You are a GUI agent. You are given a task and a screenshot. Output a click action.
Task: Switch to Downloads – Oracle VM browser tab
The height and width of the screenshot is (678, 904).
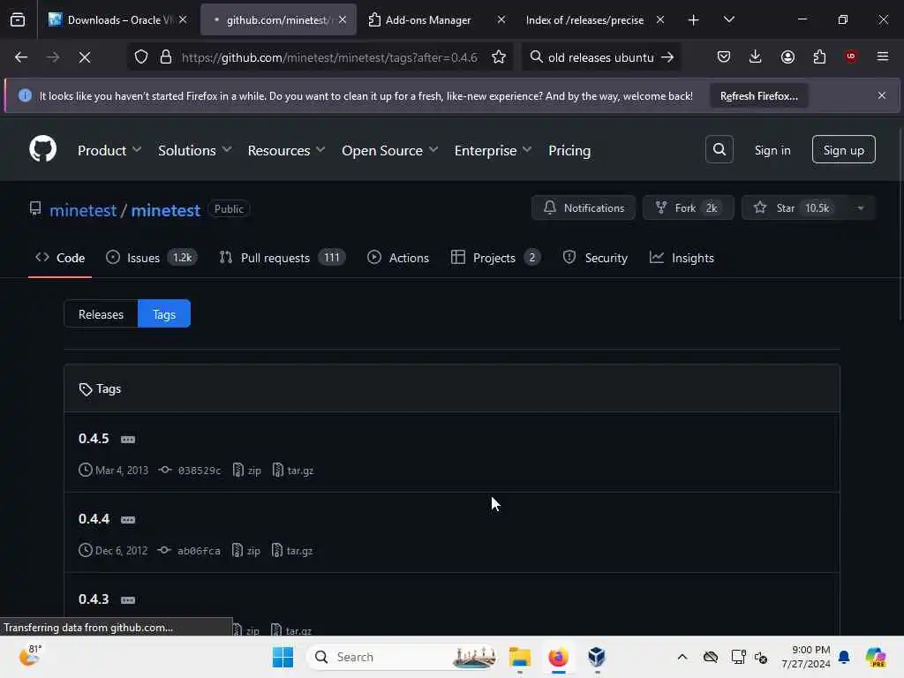pos(118,19)
